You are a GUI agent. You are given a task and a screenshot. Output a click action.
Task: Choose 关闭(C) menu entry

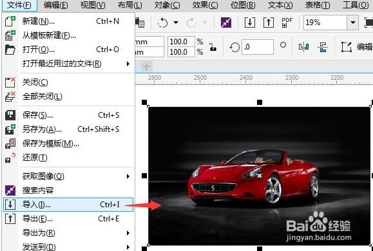tap(68, 82)
